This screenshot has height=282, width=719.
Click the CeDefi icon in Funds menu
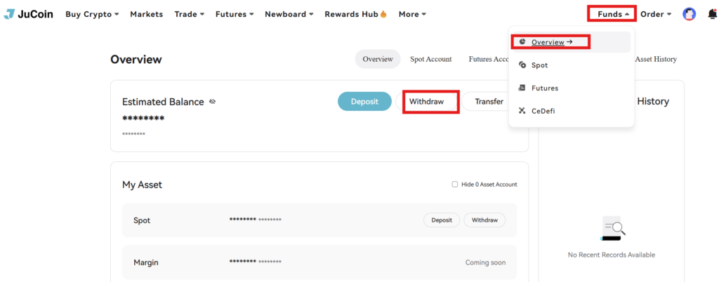coord(522,111)
